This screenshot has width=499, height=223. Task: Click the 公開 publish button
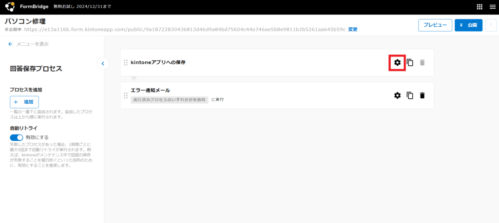coord(468,25)
